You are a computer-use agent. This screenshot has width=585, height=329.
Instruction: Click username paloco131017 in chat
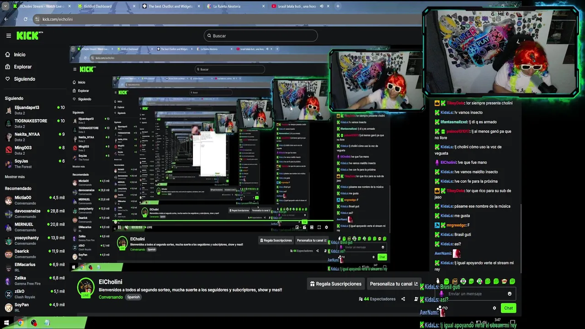pyautogui.click(x=458, y=132)
